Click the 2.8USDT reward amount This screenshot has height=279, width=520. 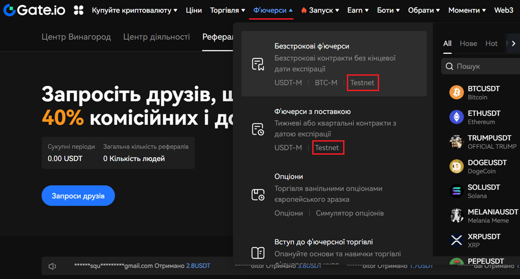pos(198,266)
